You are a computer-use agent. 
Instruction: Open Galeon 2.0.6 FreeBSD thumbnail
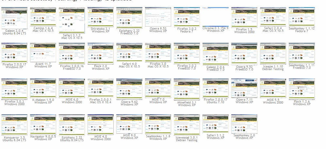[x=215, y=54]
